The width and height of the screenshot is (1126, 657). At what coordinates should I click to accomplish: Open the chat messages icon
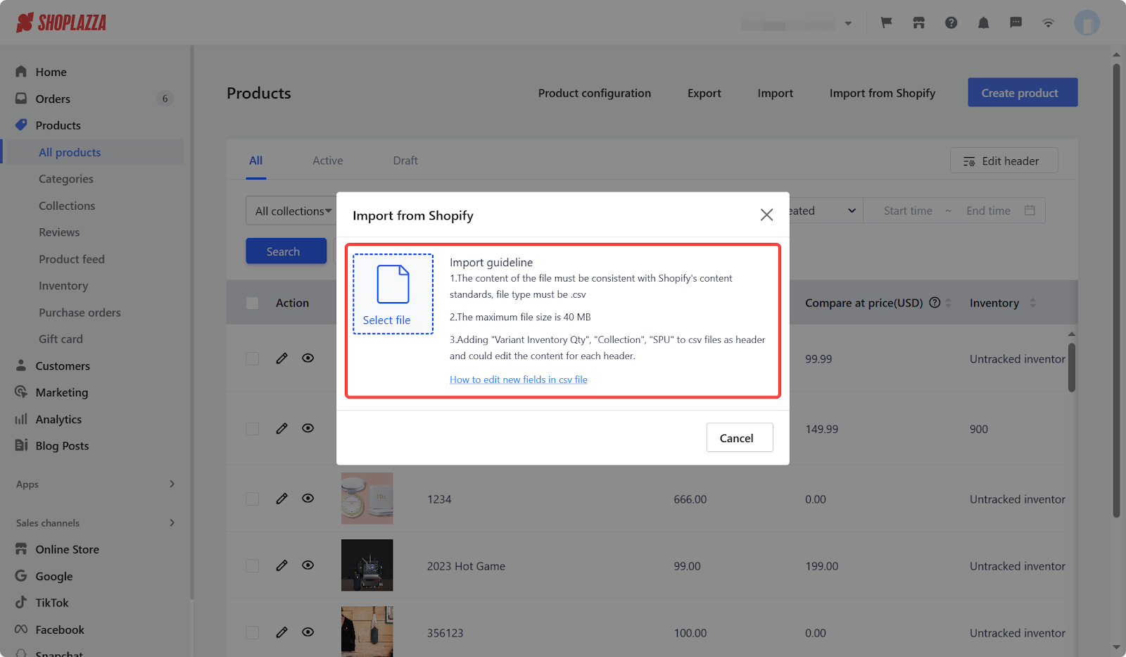[x=1016, y=23]
